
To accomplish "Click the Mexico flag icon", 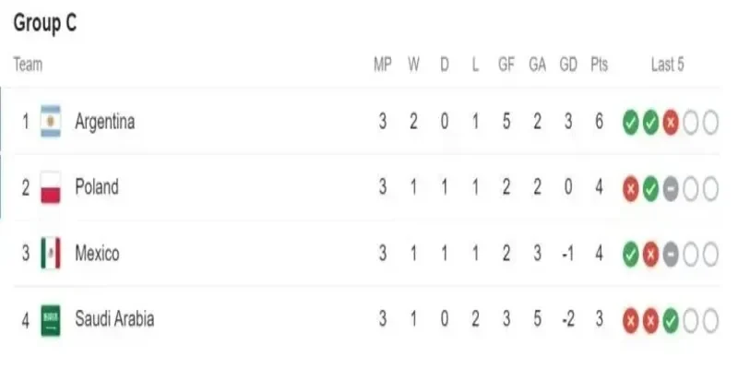I will (x=51, y=254).
